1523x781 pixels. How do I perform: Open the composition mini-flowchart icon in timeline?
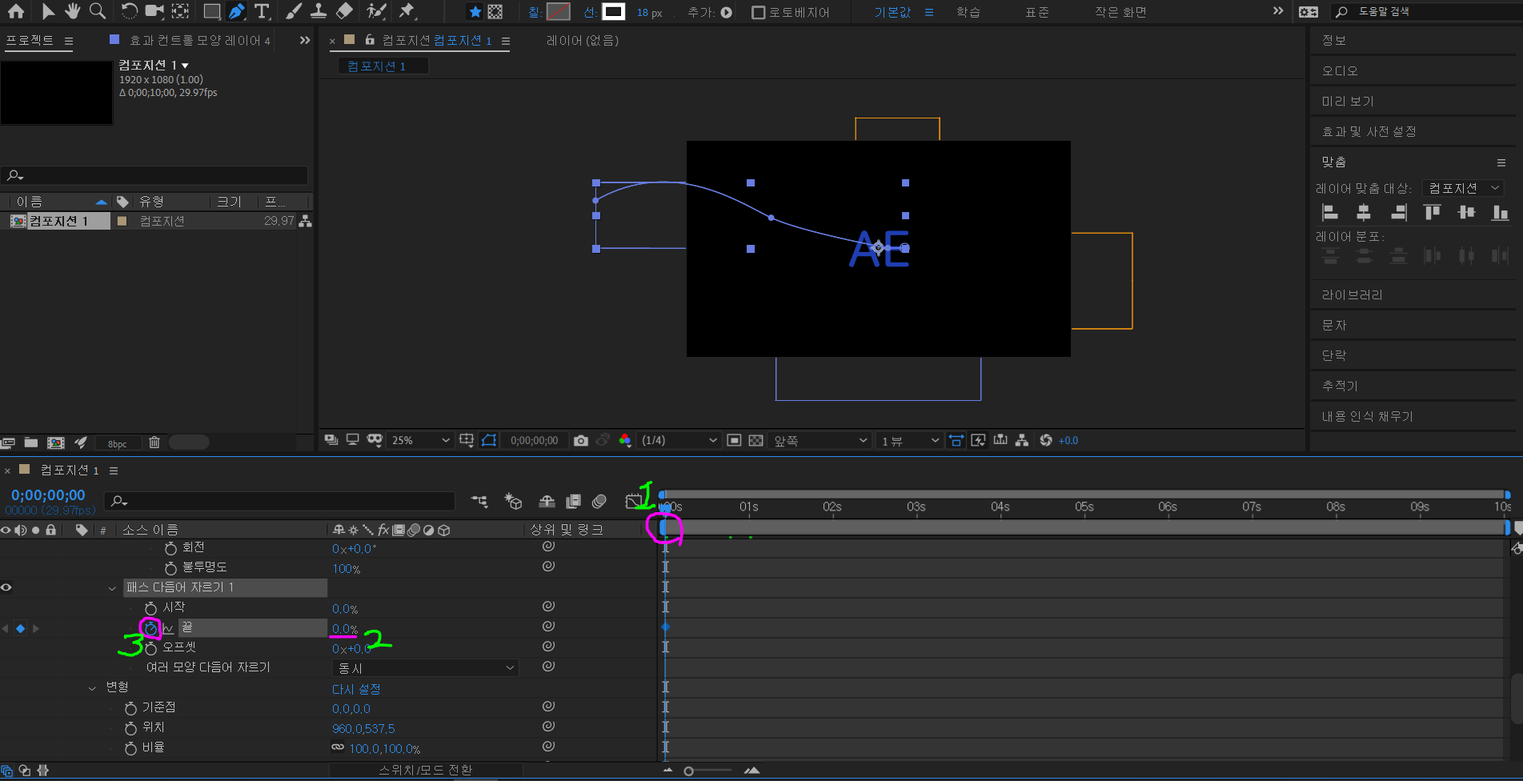tap(480, 502)
